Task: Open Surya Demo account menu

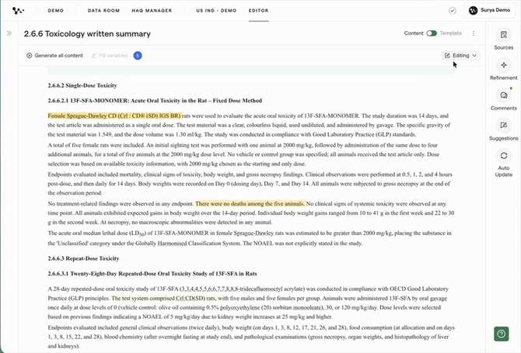Action: [489, 10]
